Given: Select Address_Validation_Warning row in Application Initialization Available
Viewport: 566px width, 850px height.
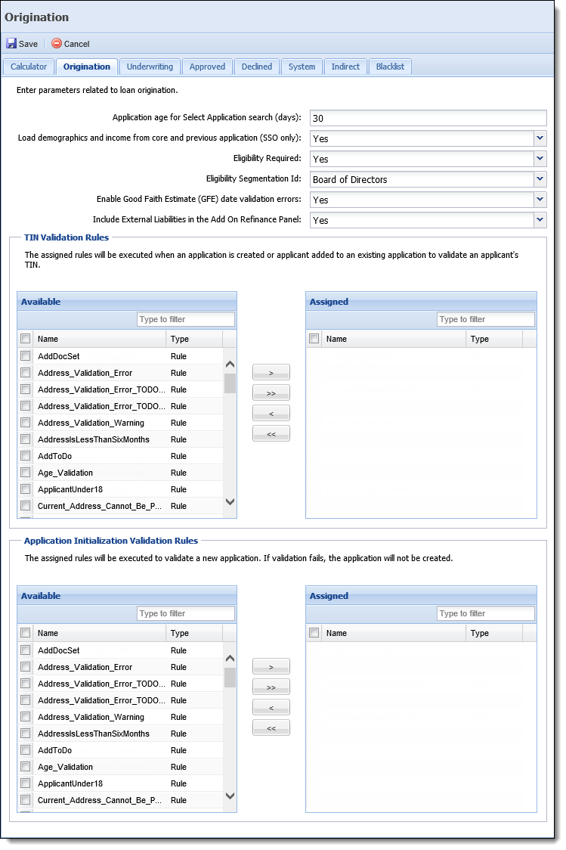Looking at the screenshot, I should click(x=120, y=717).
